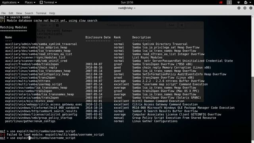Click 'exploit/osx/samba/trans2open' module name

click(29, 91)
